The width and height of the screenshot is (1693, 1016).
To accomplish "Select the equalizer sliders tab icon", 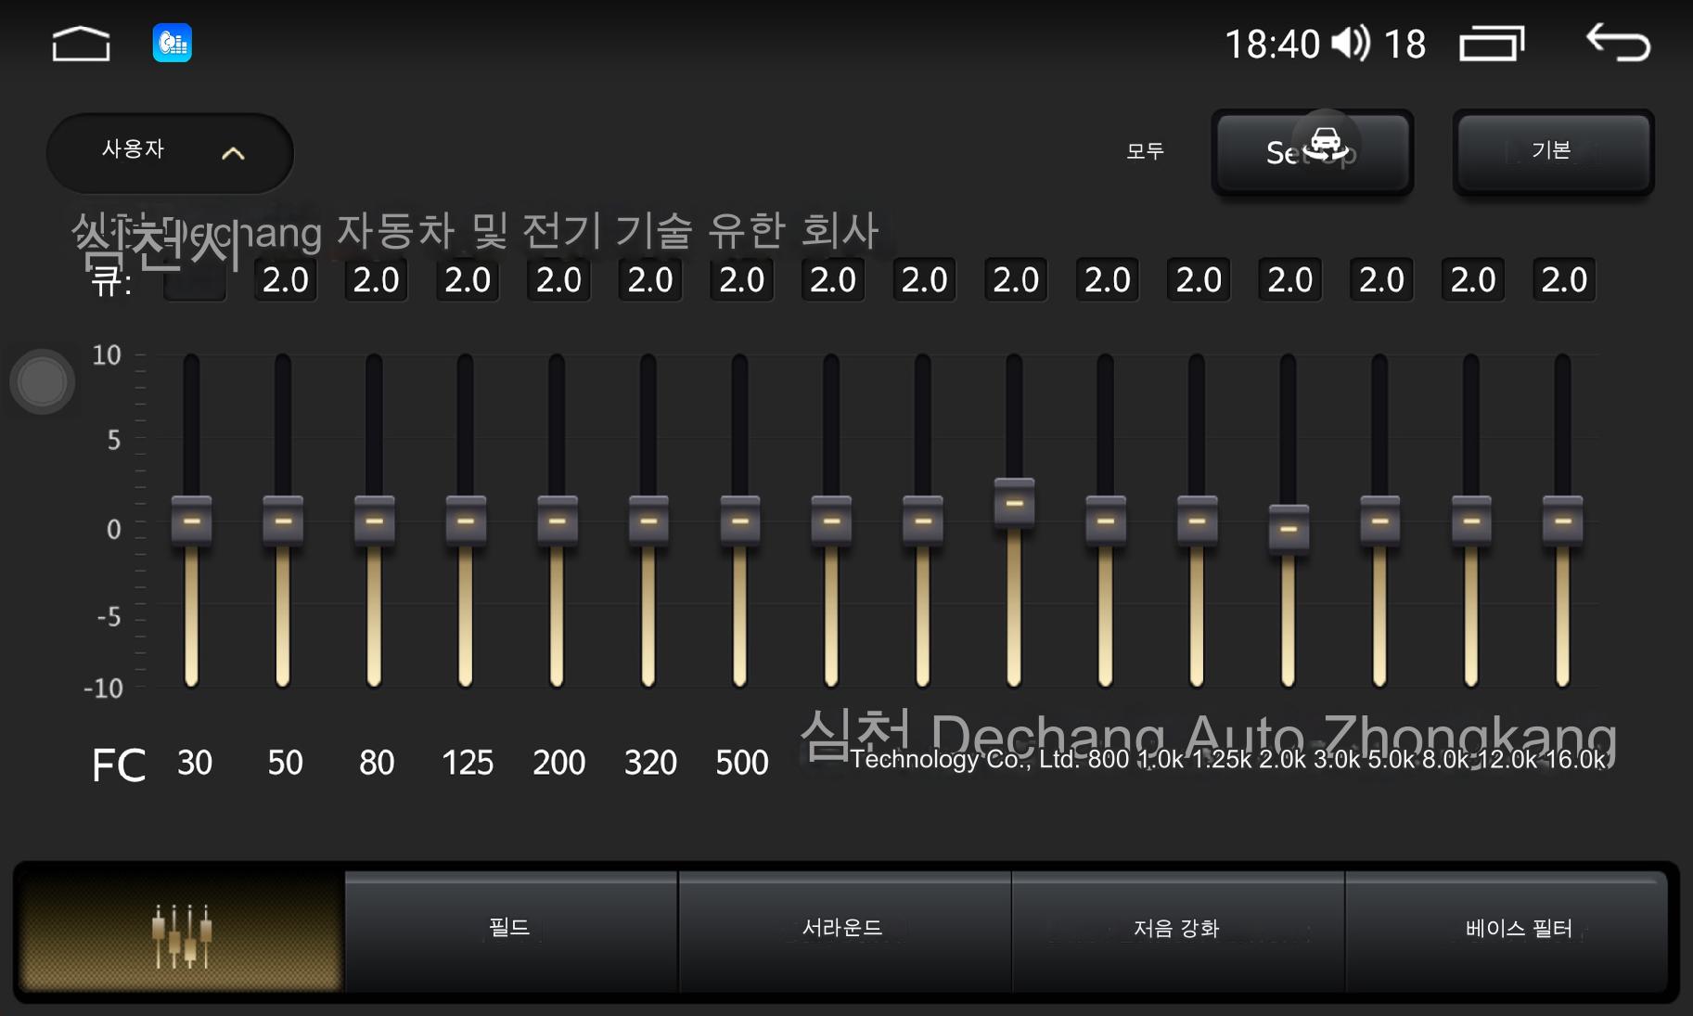I will pos(181,932).
